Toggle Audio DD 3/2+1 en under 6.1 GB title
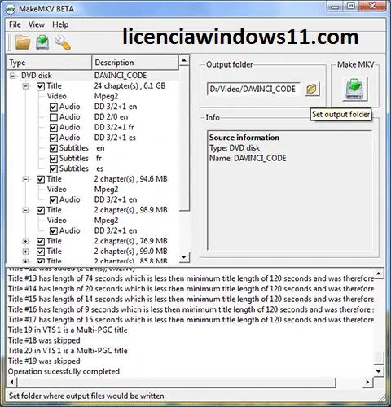The width and height of the screenshot is (391, 407). click(54, 107)
